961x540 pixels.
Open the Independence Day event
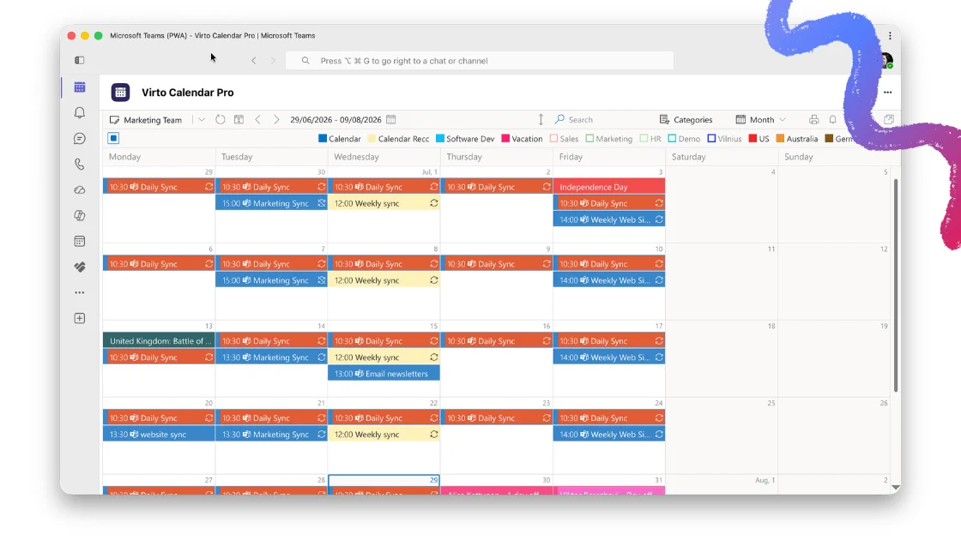pos(609,187)
